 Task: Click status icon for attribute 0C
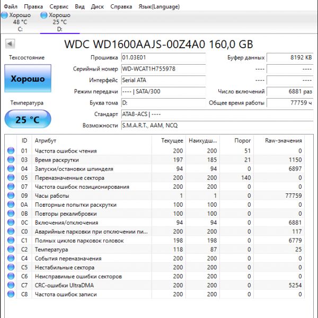point(11,223)
